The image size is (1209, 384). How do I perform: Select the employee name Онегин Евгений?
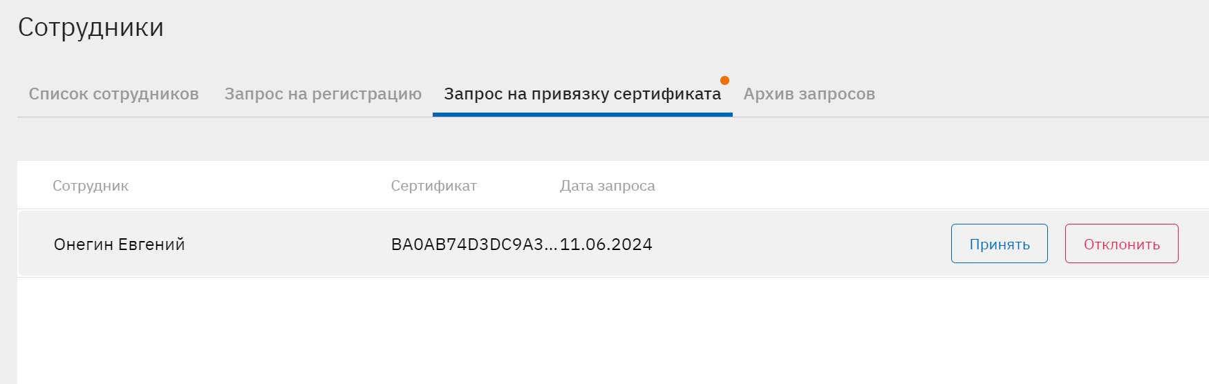(119, 244)
